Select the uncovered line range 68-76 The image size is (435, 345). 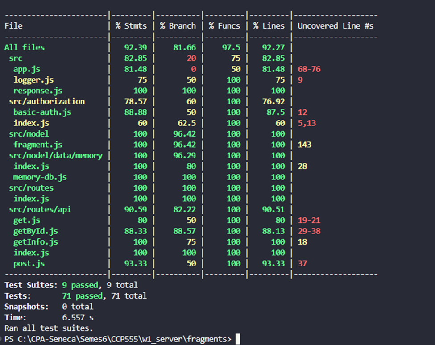[x=308, y=69]
